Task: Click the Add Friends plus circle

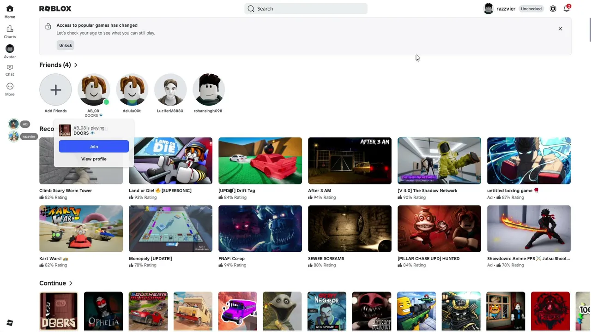Action: click(x=55, y=89)
